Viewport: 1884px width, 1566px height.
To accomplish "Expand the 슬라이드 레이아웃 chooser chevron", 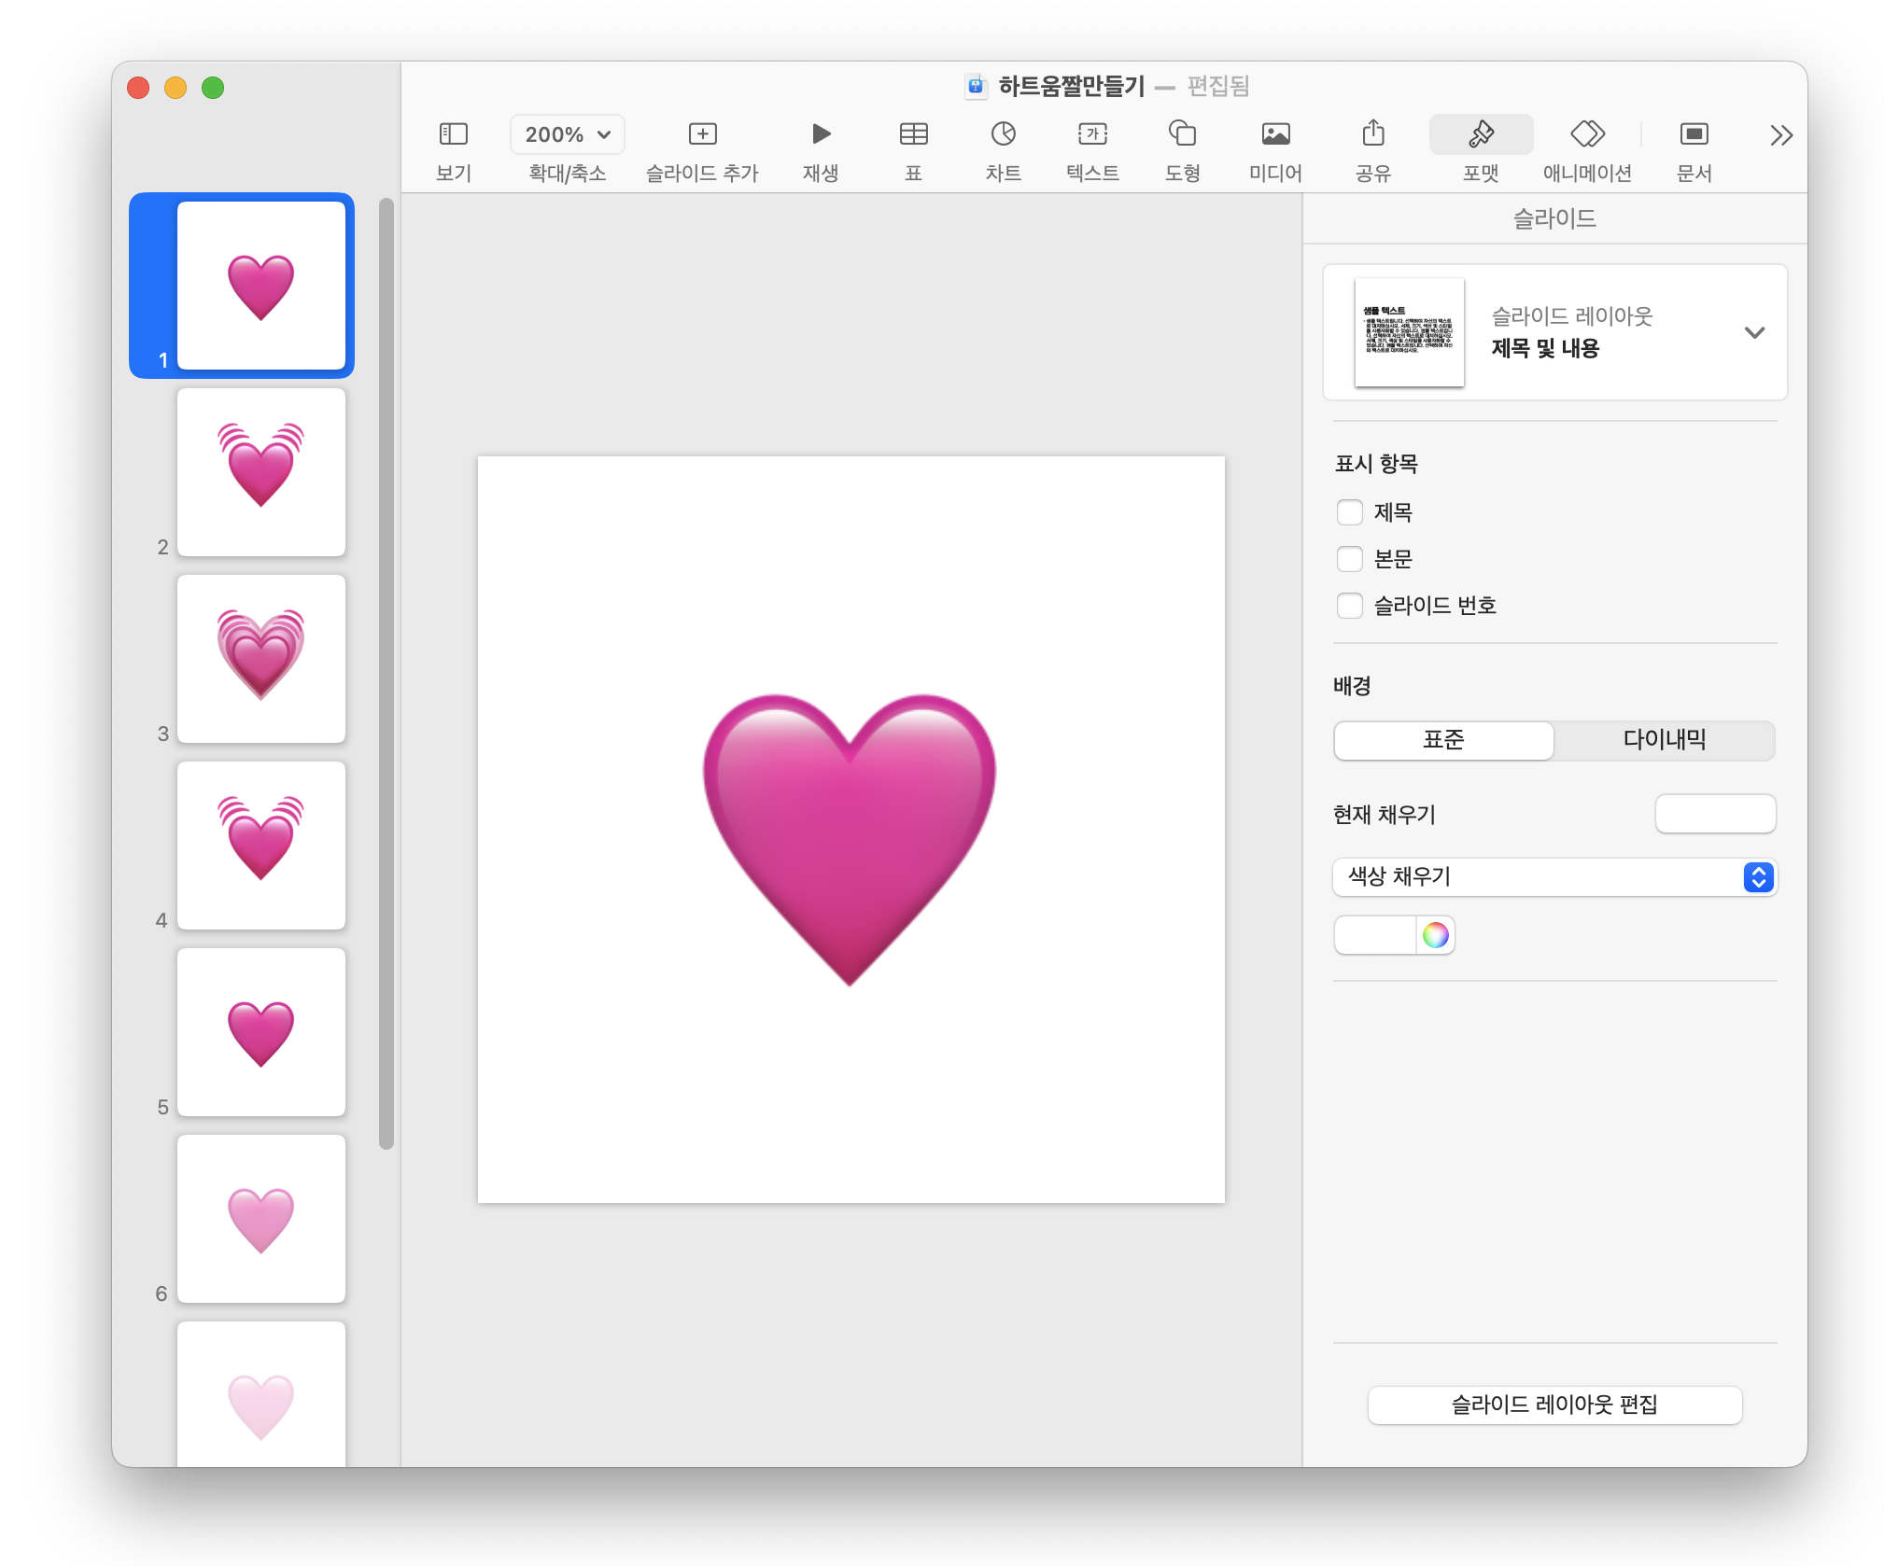I will point(1753,333).
